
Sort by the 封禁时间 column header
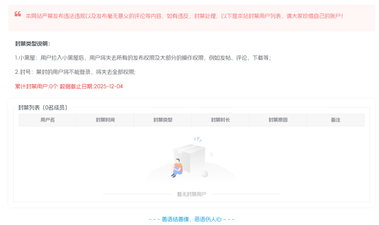pyautogui.click(x=105, y=120)
